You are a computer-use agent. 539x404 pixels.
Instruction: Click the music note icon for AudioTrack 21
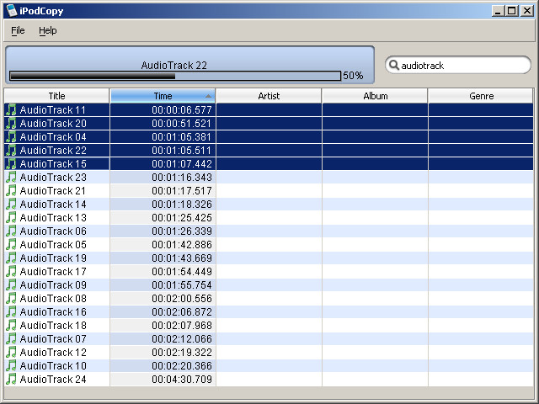[x=11, y=190]
